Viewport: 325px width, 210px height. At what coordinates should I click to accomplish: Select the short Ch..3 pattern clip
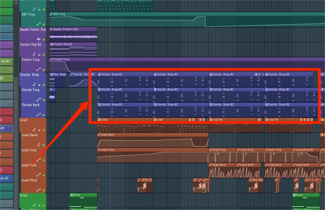point(260,80)
